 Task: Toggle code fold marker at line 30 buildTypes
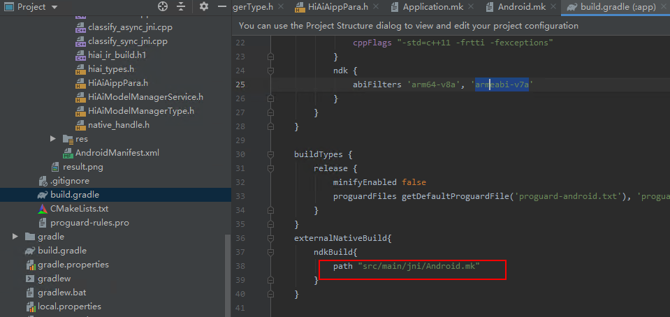[x=270, y=154]
